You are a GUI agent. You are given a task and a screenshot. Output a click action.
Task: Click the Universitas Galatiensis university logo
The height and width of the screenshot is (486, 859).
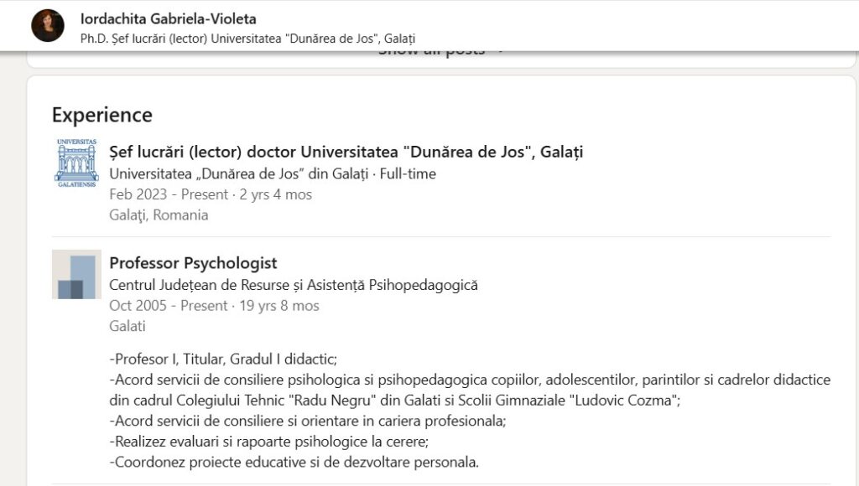pos(76,163)
